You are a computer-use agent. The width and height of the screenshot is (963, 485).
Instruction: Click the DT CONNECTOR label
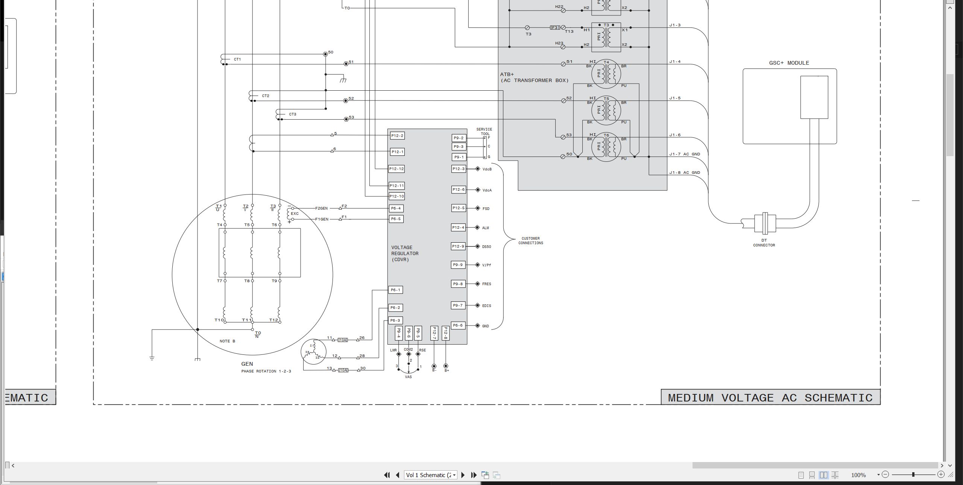[x=764, y=243]
